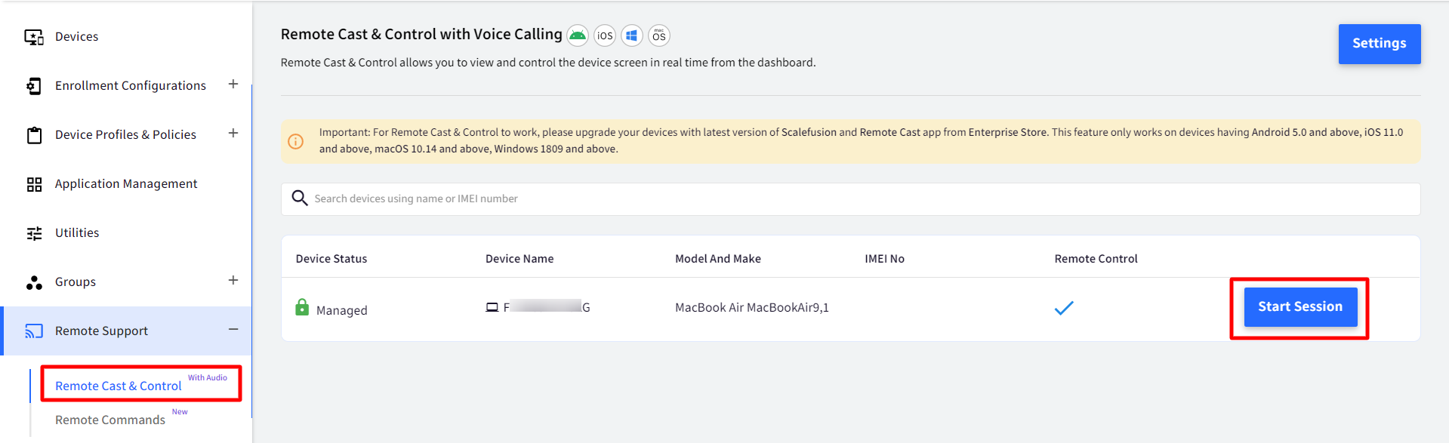Expand Device Profiles & Policies plus sign
Image resolution: width=1449 pixels, height=443 pixels.
coord(233,133)
